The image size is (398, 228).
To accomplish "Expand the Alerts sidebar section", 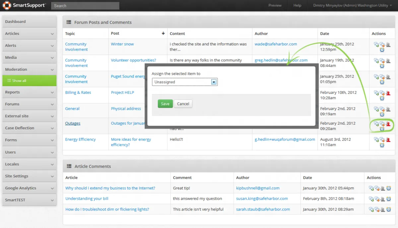I will click(x=29, y=46).
